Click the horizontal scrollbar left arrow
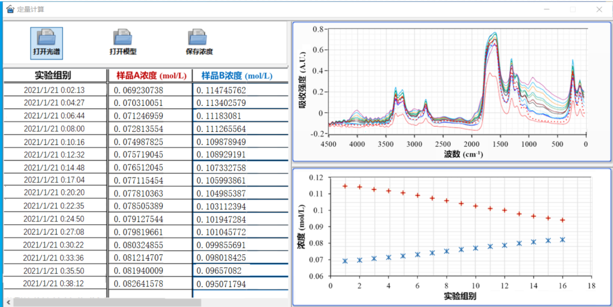This screenshot has width=613, height=307. [9, 302]
